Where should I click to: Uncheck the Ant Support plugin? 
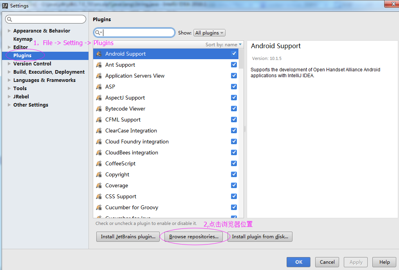click(x=234, y=64)
